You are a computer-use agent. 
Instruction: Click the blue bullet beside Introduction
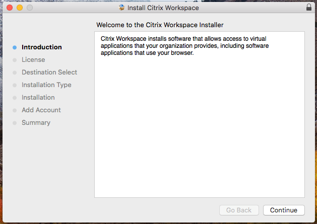click(x=15, y=47)
